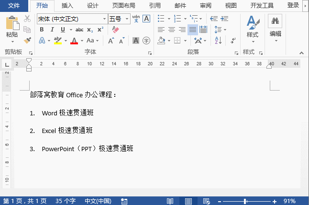Screen dimensions: 309x205
Task: Switch to read mode view
Action: [170, 201]
